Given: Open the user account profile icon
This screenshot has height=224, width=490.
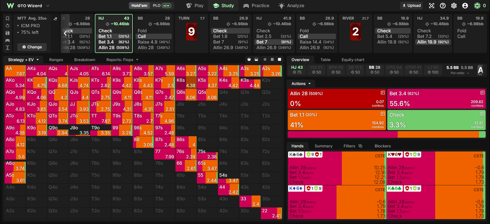Looking at the screenshot, I should pos(465,6).
